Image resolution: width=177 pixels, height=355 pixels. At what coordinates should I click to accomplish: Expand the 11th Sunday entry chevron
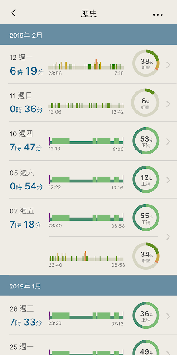(168, 104)
